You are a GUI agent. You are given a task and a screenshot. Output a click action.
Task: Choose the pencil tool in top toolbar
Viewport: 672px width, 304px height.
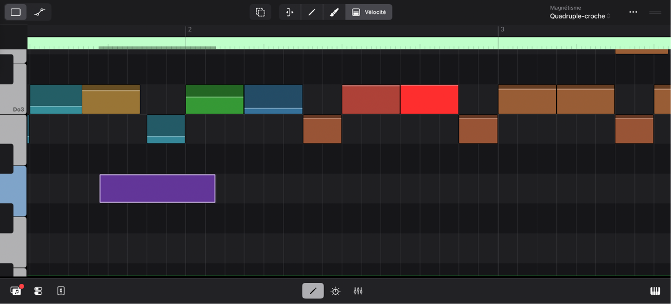click(312, 12)
